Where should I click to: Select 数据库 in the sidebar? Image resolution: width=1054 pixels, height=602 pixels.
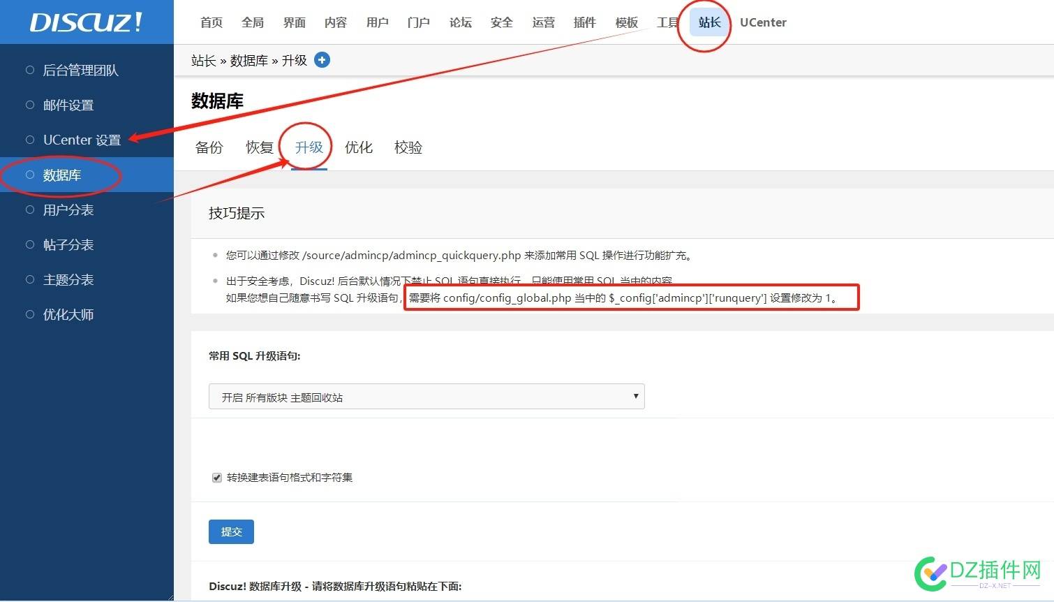click(x=87, y=175)
